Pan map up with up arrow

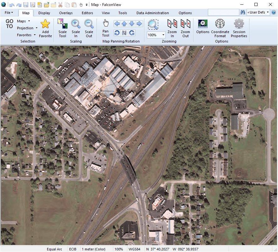coord(124,23)
